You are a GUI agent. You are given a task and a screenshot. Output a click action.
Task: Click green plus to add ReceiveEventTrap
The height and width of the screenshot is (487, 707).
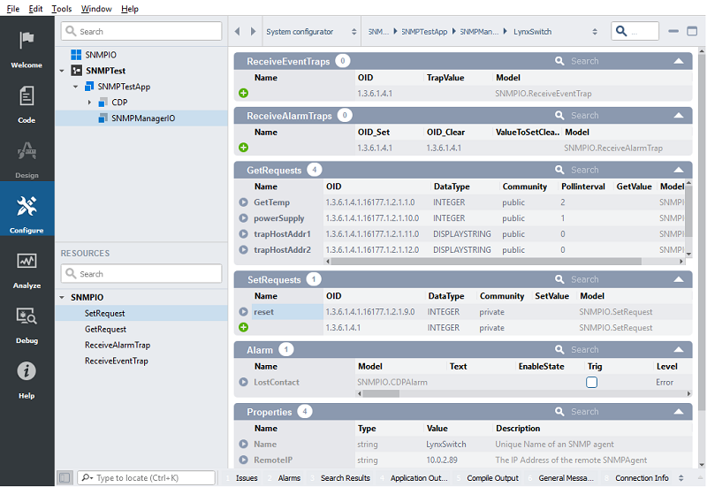pos(243,93)
